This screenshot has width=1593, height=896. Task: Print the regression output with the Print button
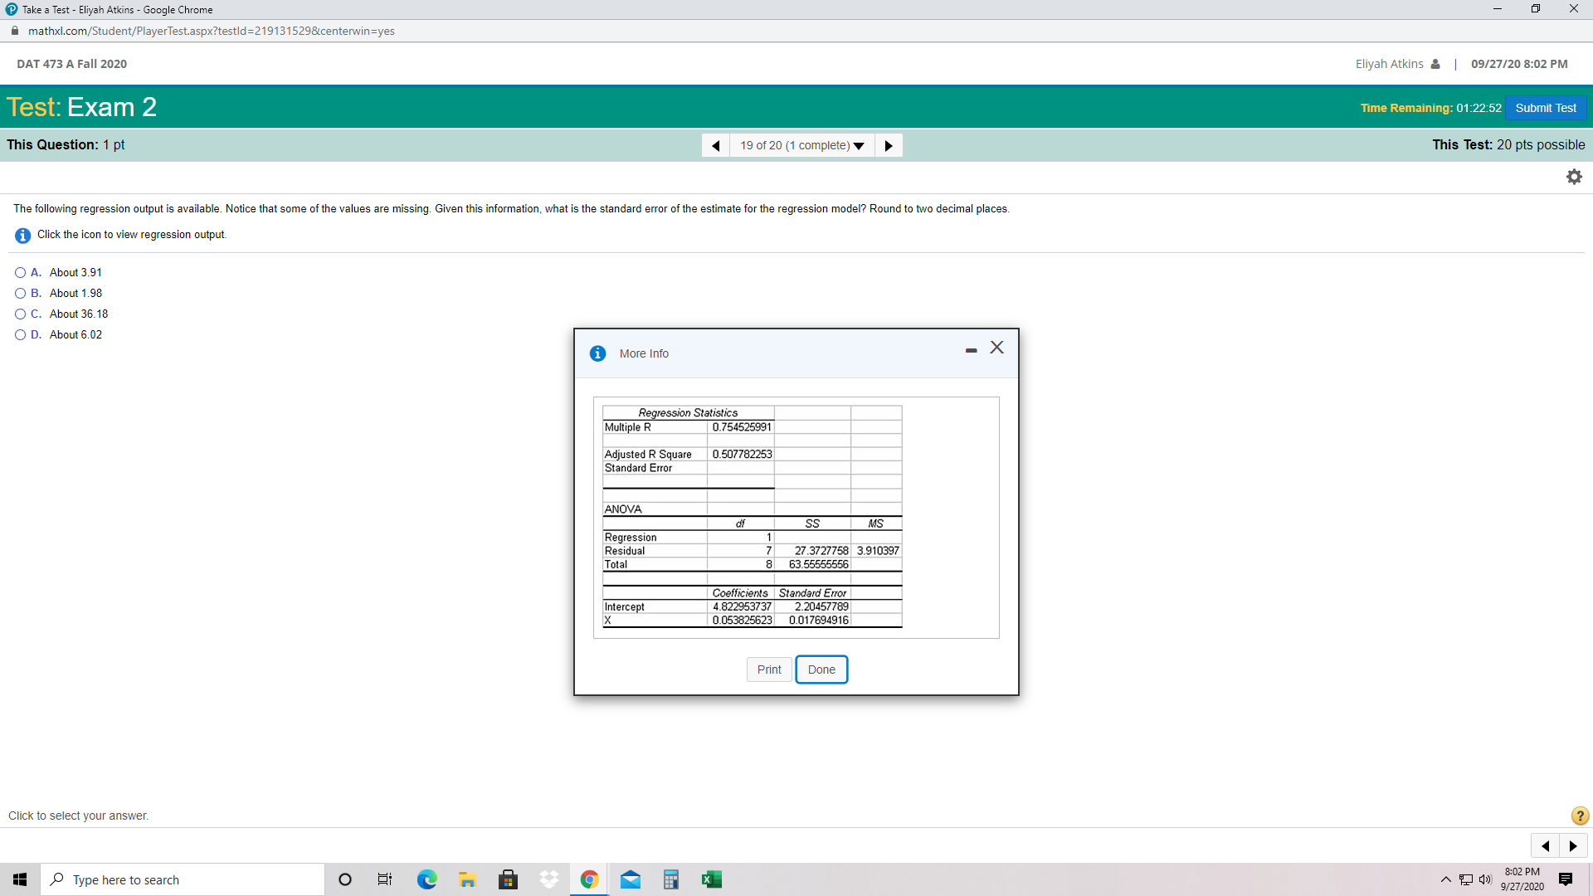pos(768,669)
